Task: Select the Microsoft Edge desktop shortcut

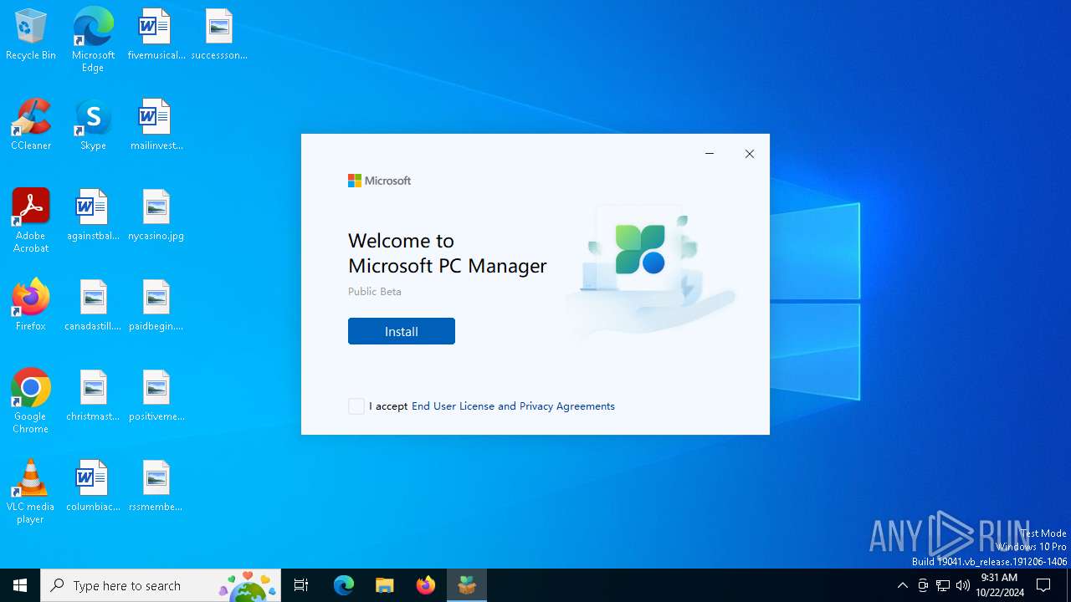Action: pyautogui.click(x=93, y=39)
